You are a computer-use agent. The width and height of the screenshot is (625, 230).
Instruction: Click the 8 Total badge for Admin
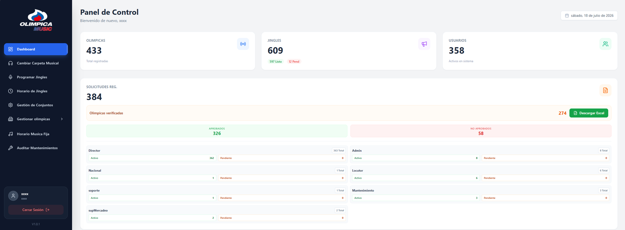click(604, 151)
